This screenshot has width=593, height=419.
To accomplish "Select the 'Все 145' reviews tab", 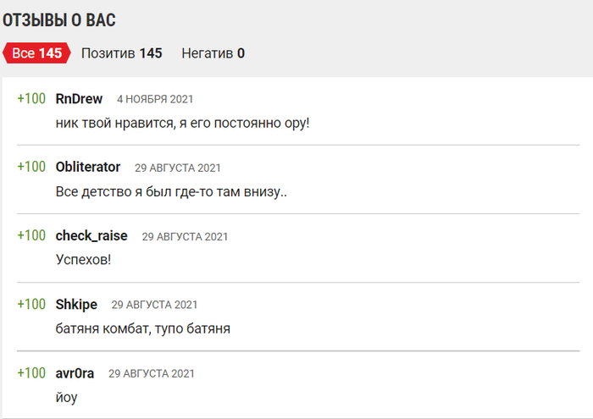I will pyautogui.click(x=36, y=53).
